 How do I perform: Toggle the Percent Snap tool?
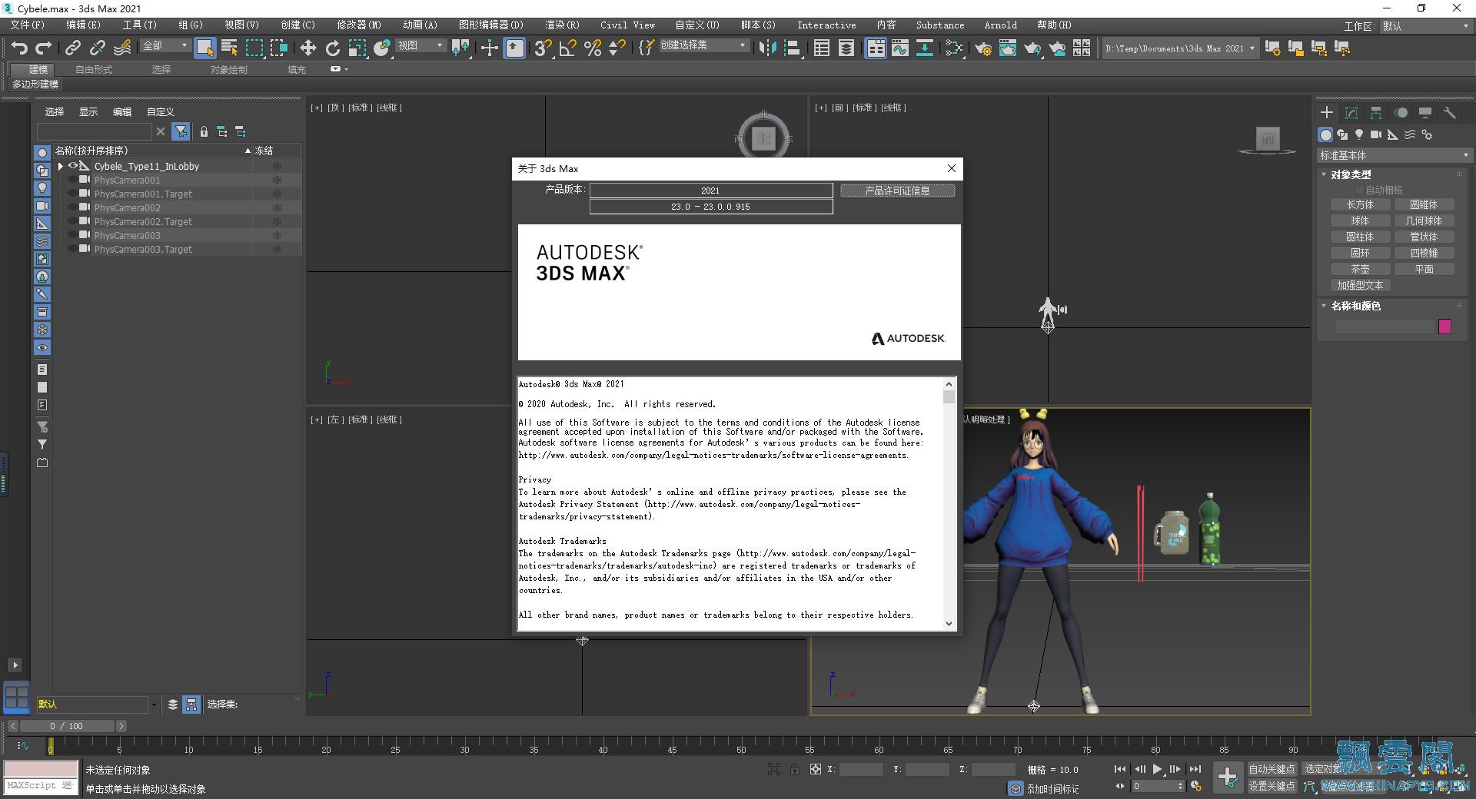592,48
